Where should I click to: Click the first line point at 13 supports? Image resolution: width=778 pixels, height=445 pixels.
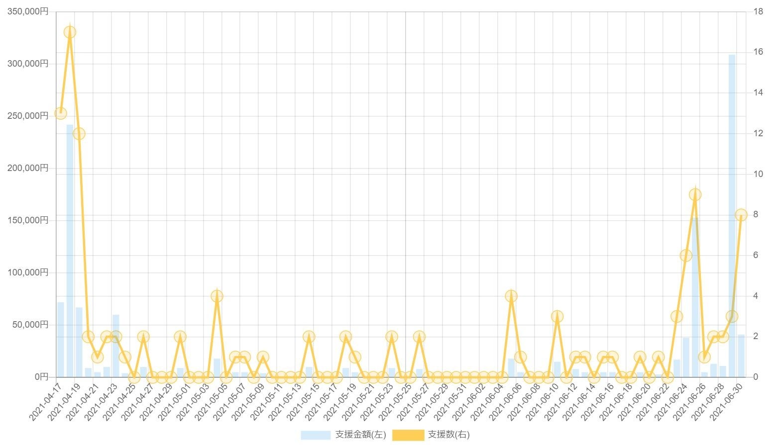coord(61,113)
